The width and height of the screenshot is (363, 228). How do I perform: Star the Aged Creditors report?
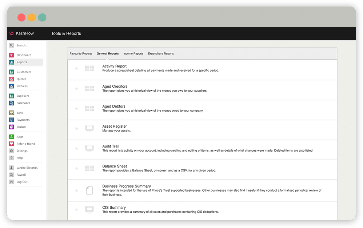point(76,89)
